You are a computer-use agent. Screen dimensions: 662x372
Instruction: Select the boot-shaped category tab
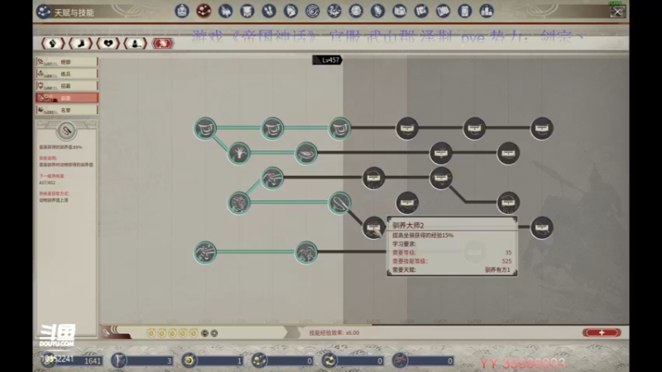[x=80, y=43]
